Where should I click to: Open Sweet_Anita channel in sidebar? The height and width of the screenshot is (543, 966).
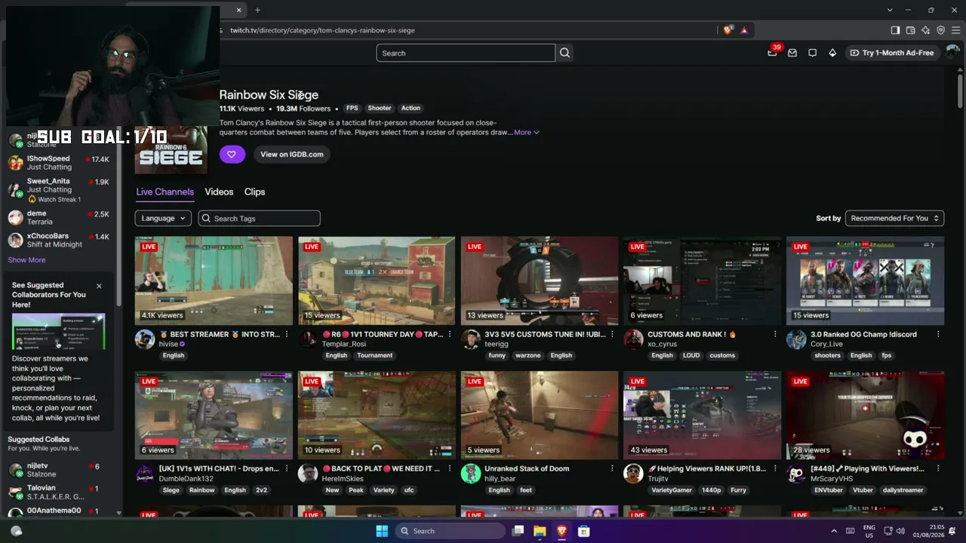pyautogui.click(x=59, y=190)
